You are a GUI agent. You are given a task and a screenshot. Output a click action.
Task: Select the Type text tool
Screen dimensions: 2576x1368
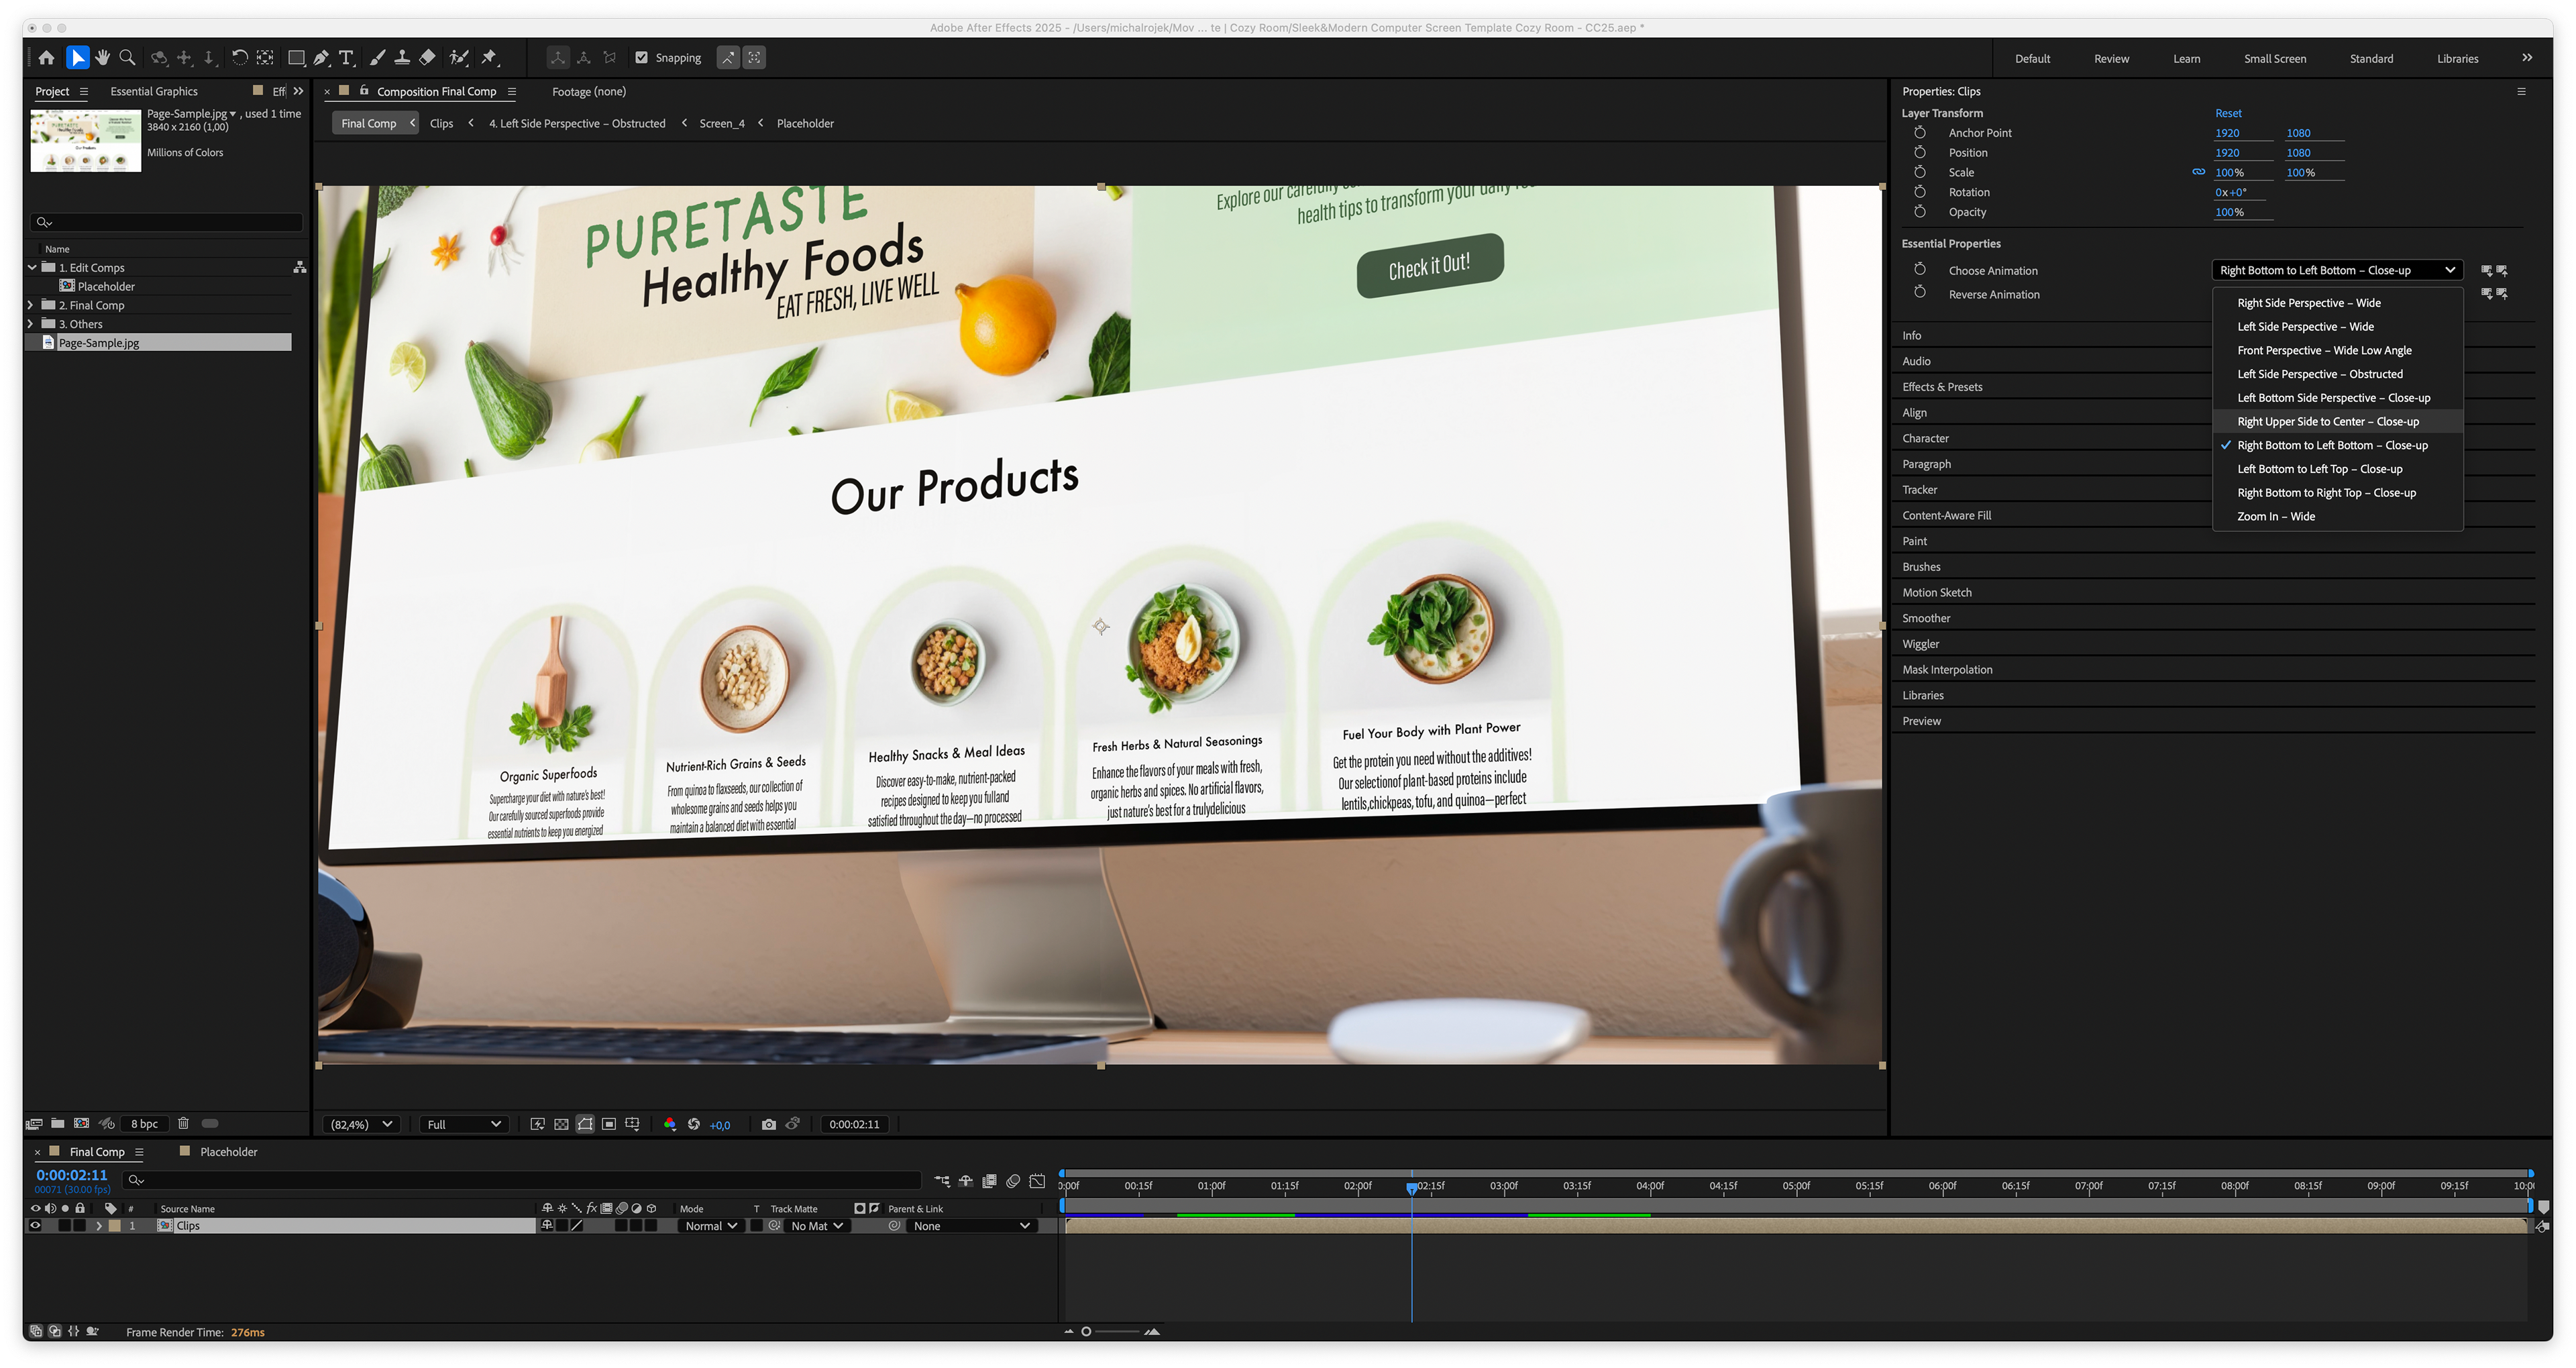coord(346,58)
